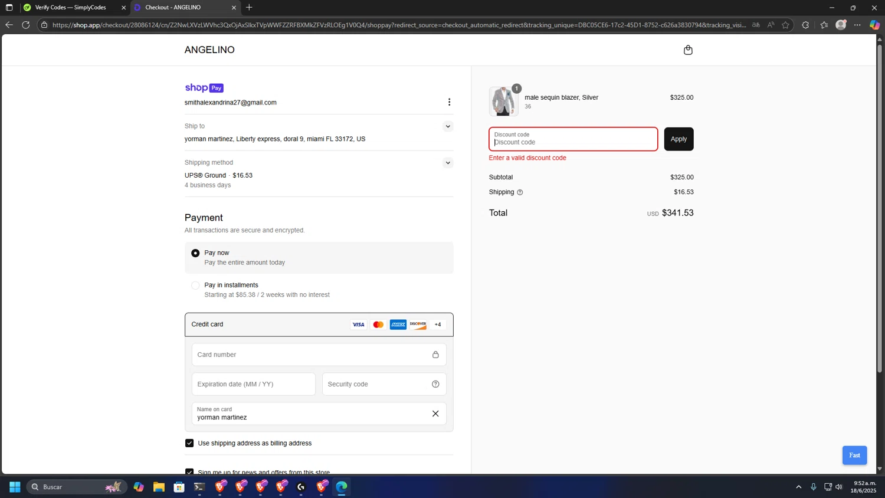Clear the Name on card field
Image resolution: width=885 pixels, height=498 pixels.
[435, 414]
